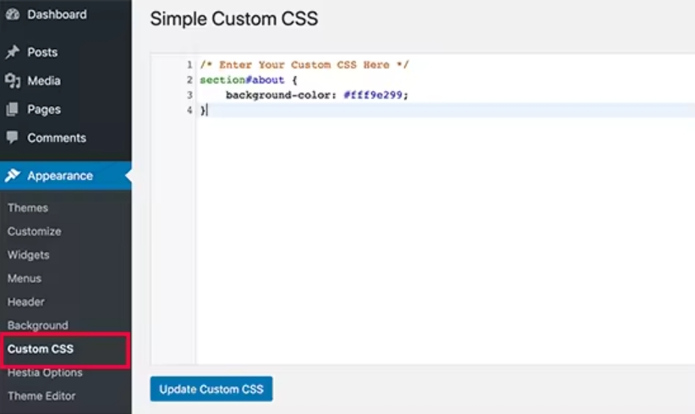Open Hestia Options page
Viewport: 695px width, 414px height.
[x=45, y=373]
